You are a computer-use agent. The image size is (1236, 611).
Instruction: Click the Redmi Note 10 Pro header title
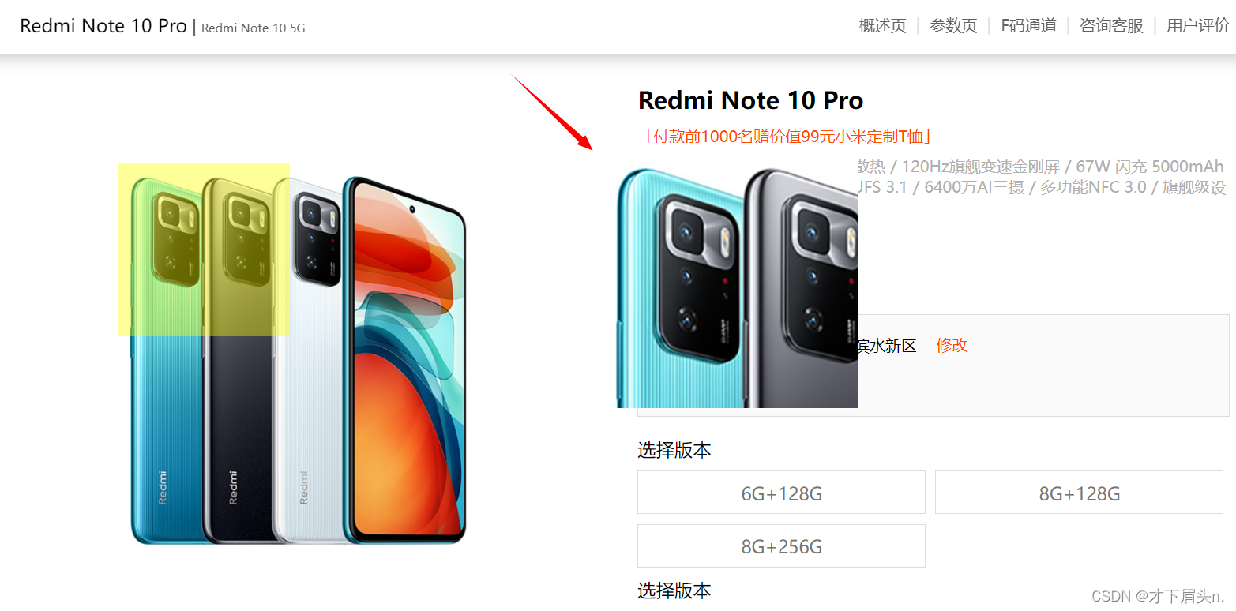[103, 25]
